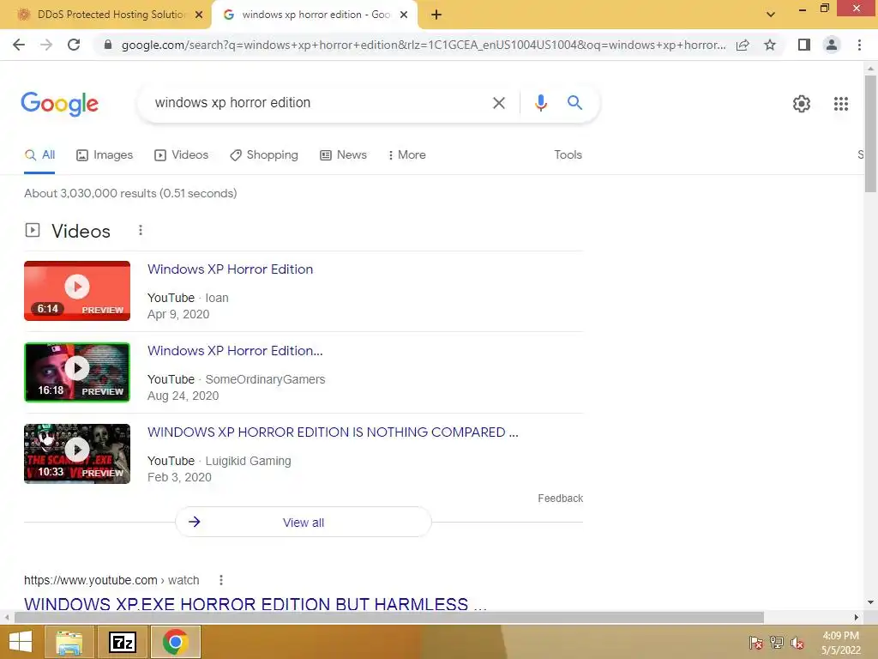
Task: Share this page from address bar
Action: [x=743, y=45]
